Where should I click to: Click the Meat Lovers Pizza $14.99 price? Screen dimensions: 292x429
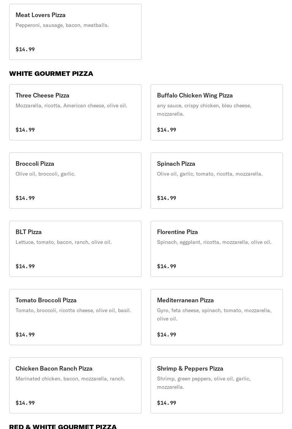click(25, 49)
